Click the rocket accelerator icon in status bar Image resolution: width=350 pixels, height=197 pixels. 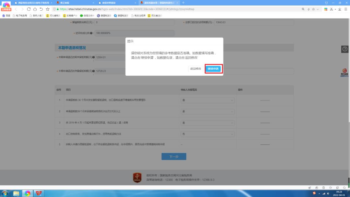[309, 188]
